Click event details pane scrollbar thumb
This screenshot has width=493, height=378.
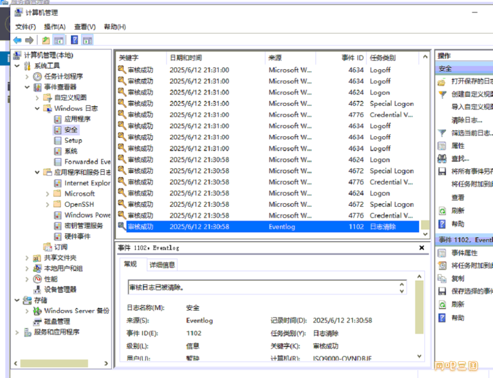pos(419,307)
